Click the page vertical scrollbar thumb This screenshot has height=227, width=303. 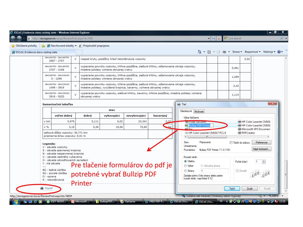click(x=286, y=174)
